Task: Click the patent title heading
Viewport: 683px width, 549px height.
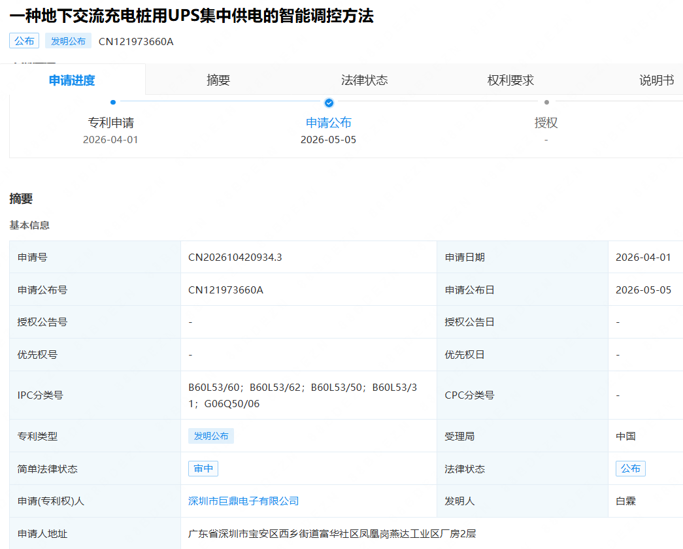Action: [x=192, y=16]
